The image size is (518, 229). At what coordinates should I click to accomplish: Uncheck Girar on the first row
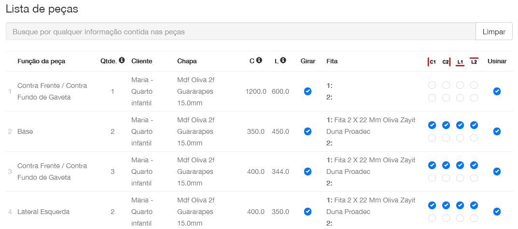[x=308, y=91]
